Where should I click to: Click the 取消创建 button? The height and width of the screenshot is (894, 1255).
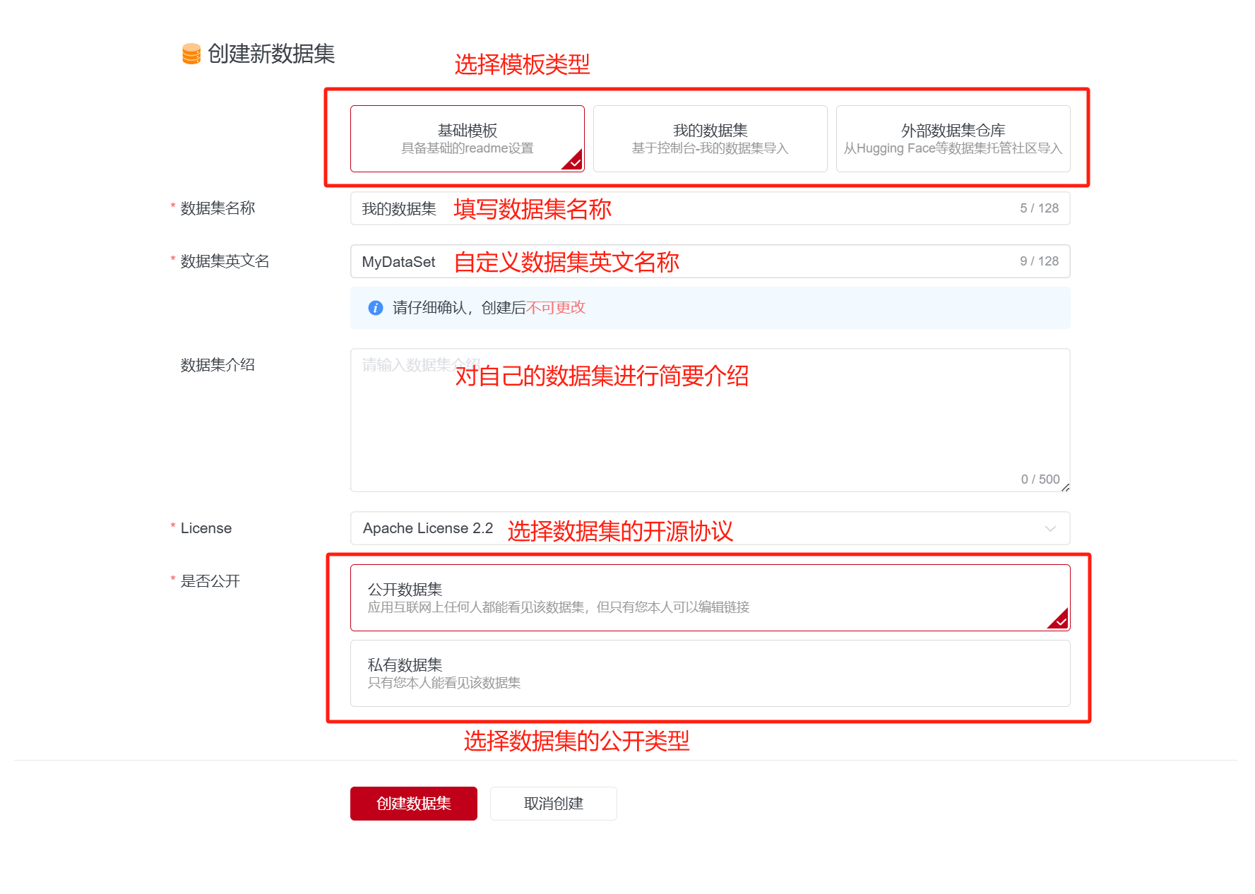pyautogui.click(x=553, y=804)
